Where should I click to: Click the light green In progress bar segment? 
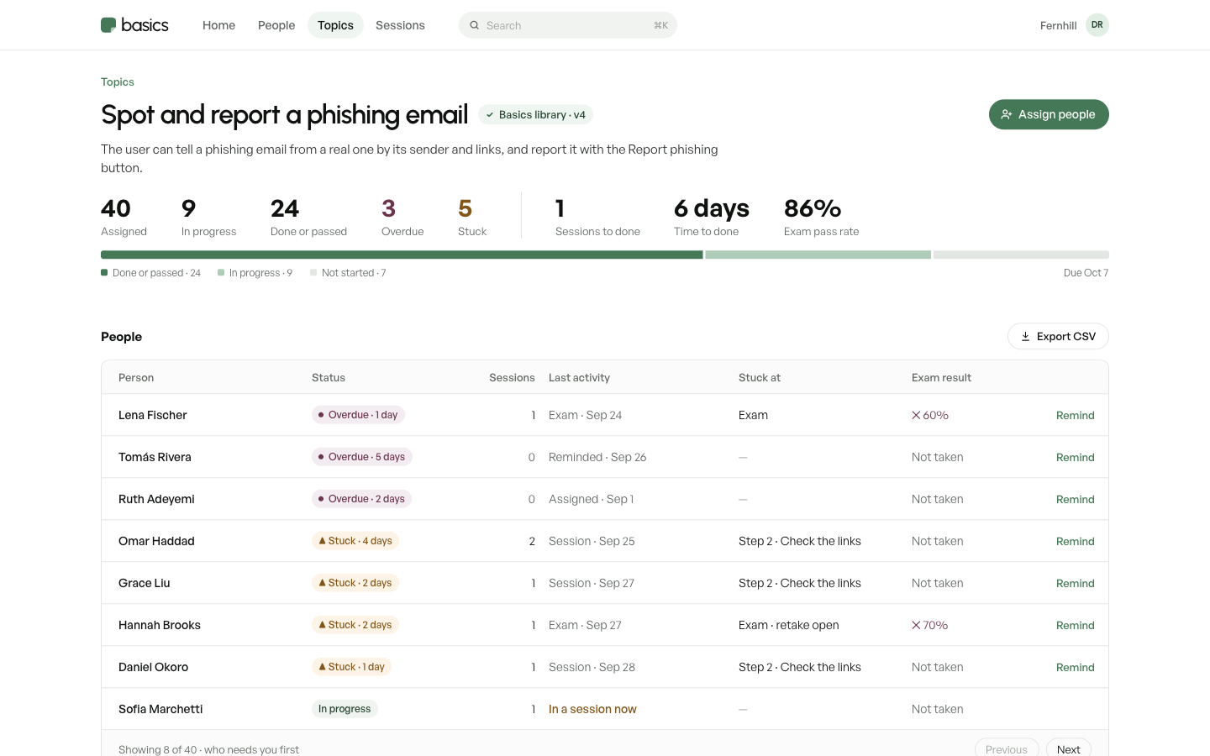pos(818,255)
